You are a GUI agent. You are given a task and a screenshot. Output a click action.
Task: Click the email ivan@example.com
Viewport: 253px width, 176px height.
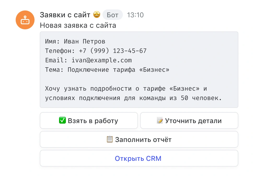tap(102, 60)
